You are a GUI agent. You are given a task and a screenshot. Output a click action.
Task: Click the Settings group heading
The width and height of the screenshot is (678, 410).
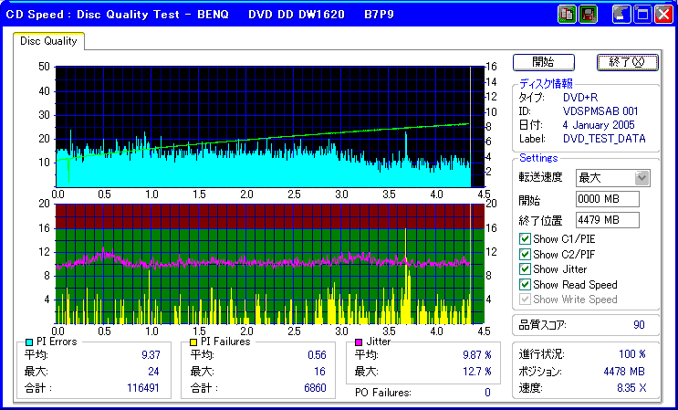click(x=538, y=158)
